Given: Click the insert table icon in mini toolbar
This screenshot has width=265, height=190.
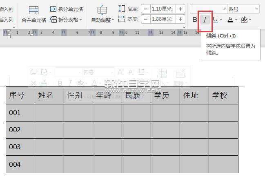Looking at the screenshot, I should tap(162, 74).
